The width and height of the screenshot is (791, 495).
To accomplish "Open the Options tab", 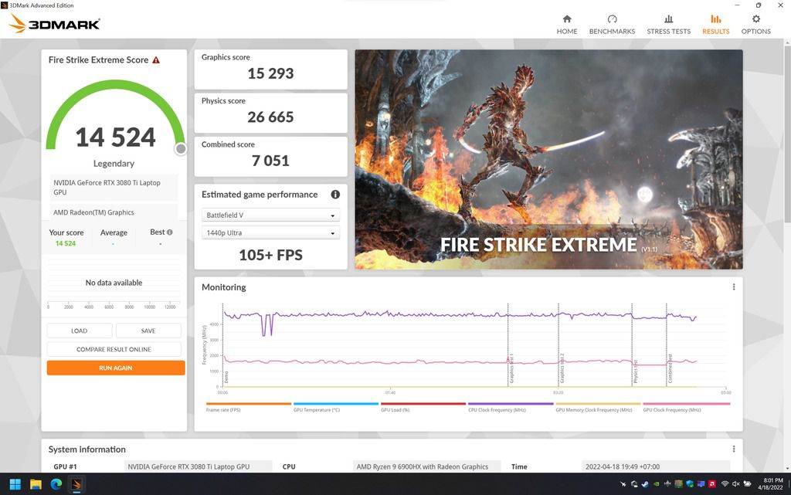I will [755, 24].
